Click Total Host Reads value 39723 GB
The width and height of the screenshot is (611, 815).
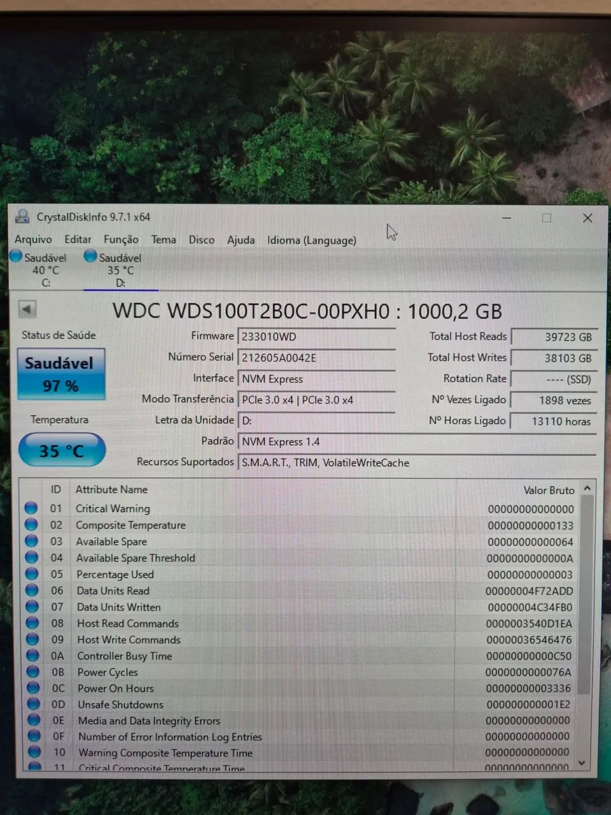coord(554,337)
